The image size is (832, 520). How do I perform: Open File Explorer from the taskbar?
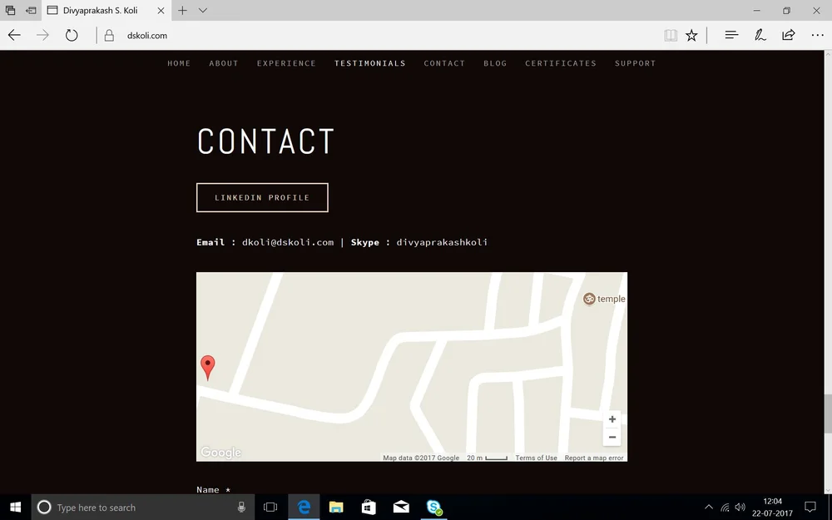(336, 507)
